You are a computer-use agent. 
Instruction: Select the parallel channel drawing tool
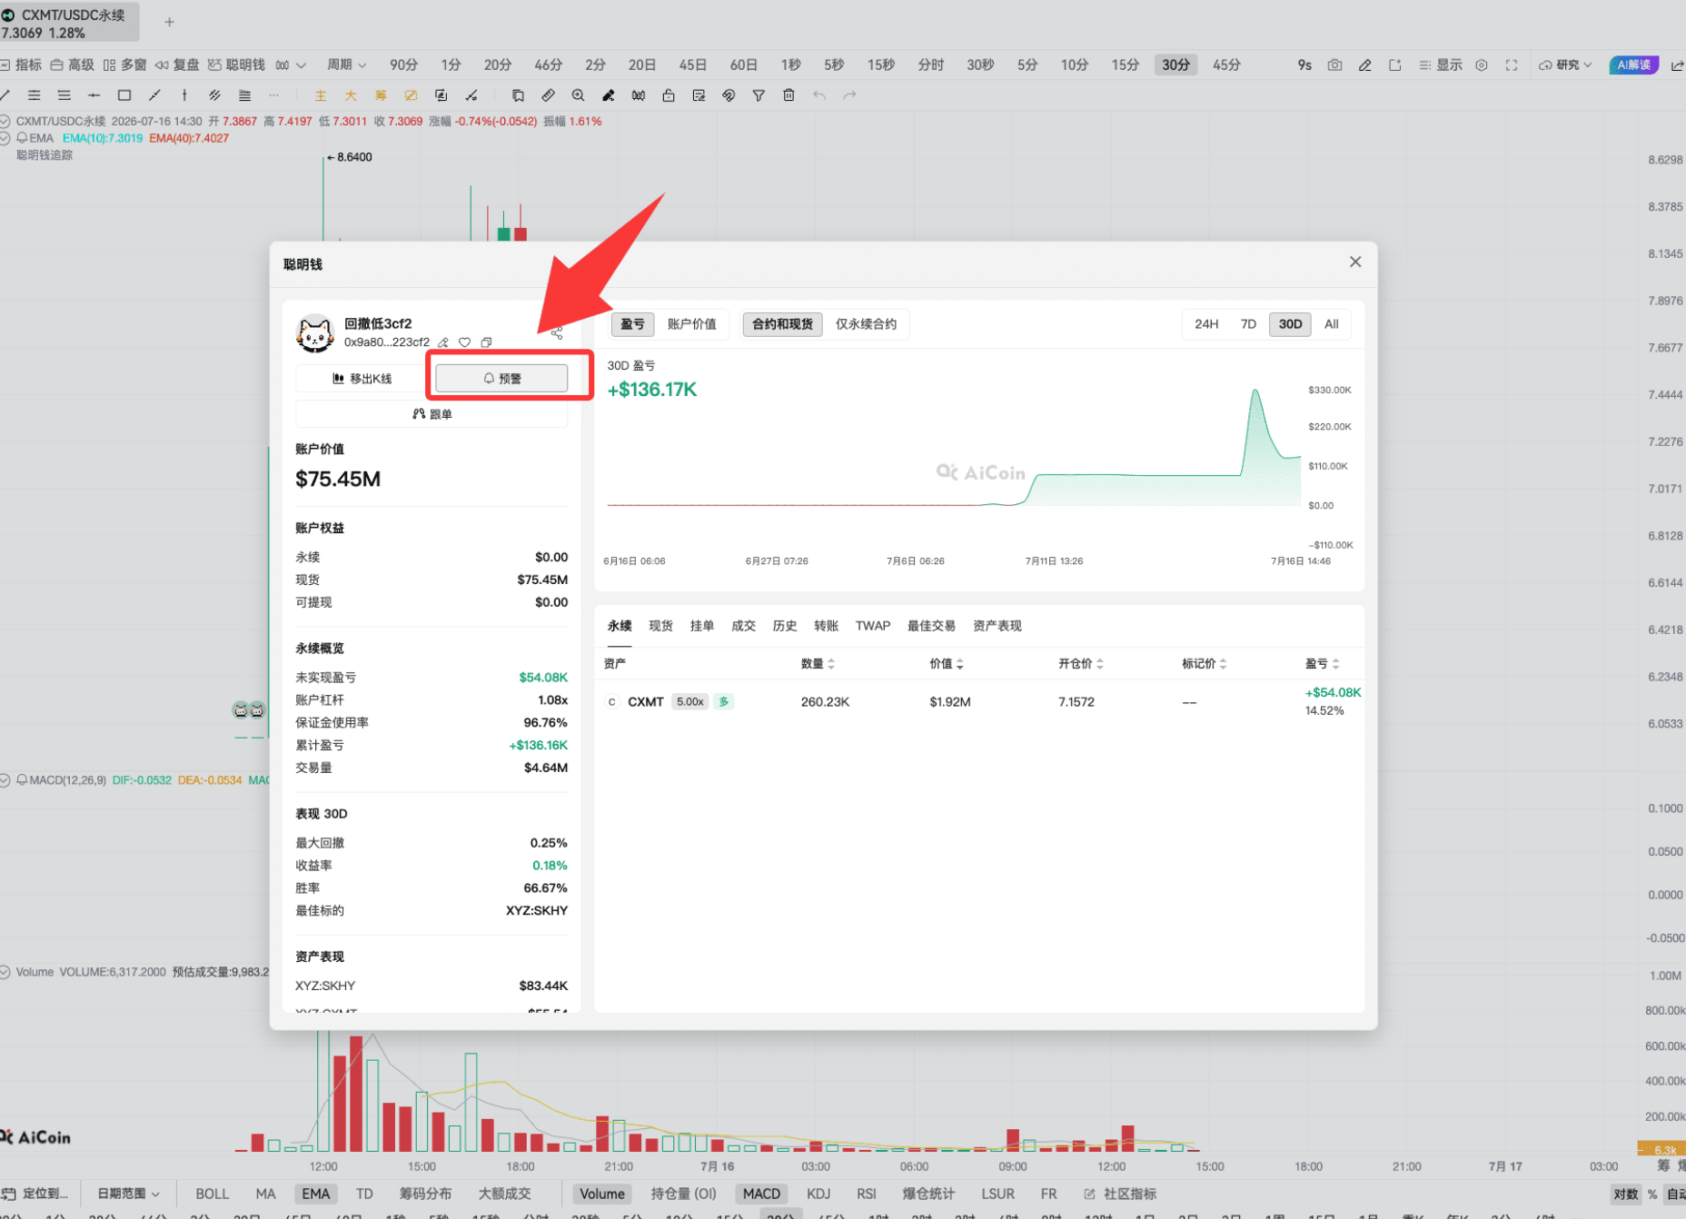pos(214,95)
